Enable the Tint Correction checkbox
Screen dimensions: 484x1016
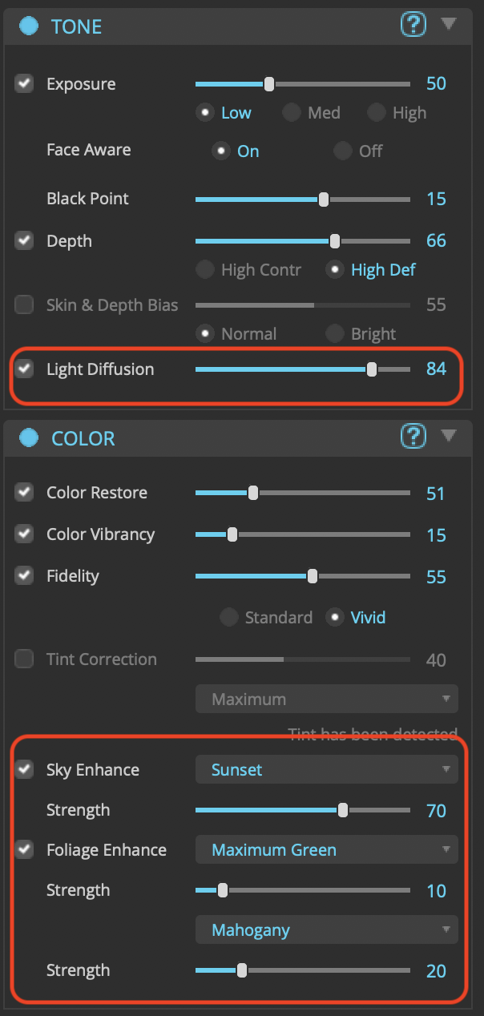coord(25,659)
